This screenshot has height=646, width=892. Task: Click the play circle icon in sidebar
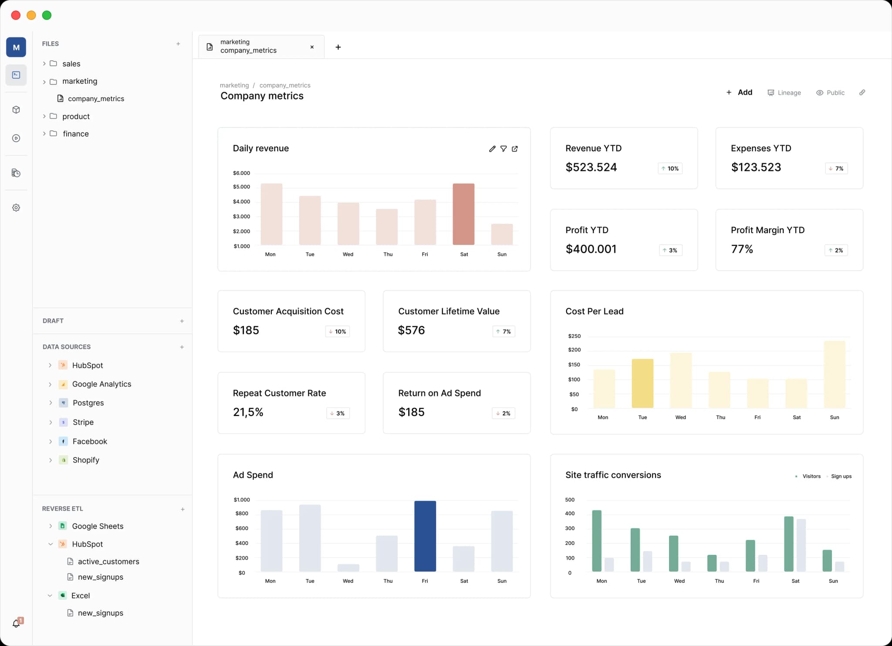[16, 138]
